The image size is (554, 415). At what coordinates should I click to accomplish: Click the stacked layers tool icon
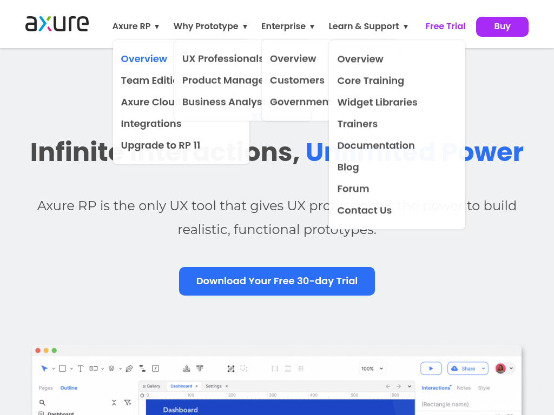coord(111,369)
